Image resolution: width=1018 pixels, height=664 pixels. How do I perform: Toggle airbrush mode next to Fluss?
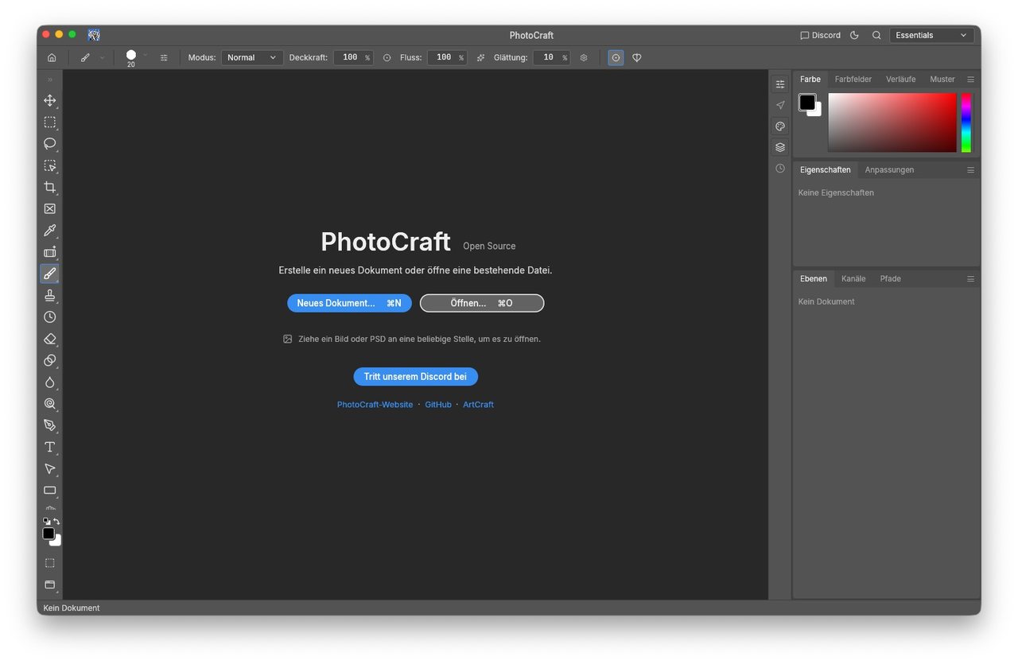coord(480,57)
